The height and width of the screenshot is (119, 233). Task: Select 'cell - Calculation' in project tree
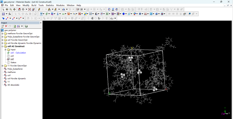click(x=18, y=53)
